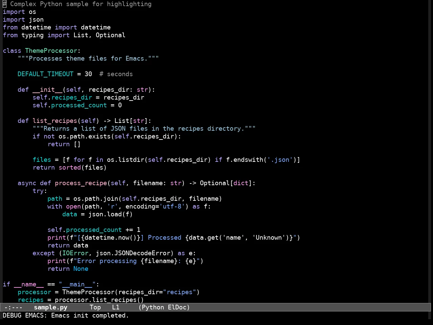Click process_recipe function name
The image size is (433, 325).
point(81,183)
